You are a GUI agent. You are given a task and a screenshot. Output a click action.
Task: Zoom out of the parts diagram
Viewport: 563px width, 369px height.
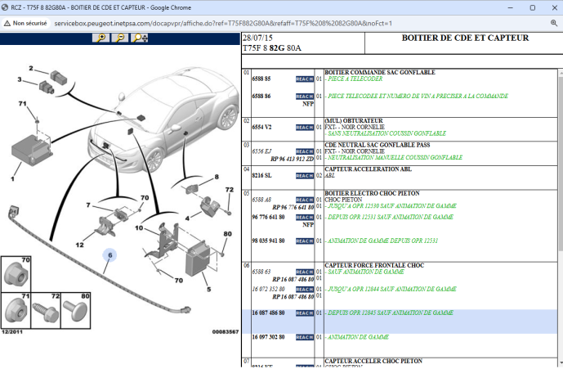click(120, 38)
